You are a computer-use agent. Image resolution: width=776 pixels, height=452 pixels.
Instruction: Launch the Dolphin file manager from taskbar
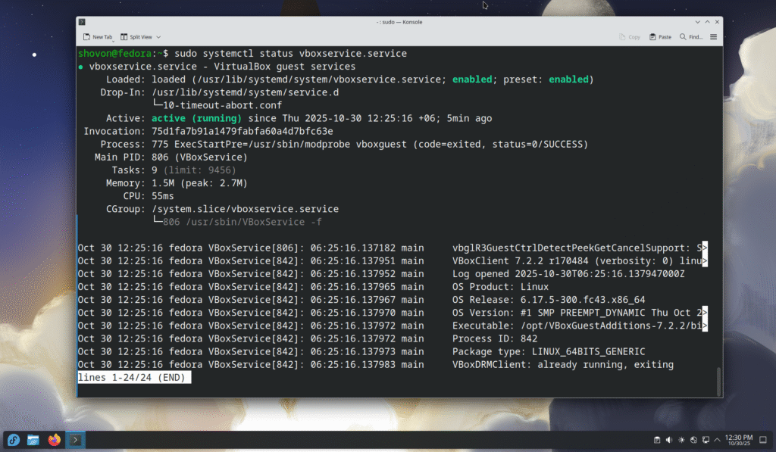(x=33, y=440)
